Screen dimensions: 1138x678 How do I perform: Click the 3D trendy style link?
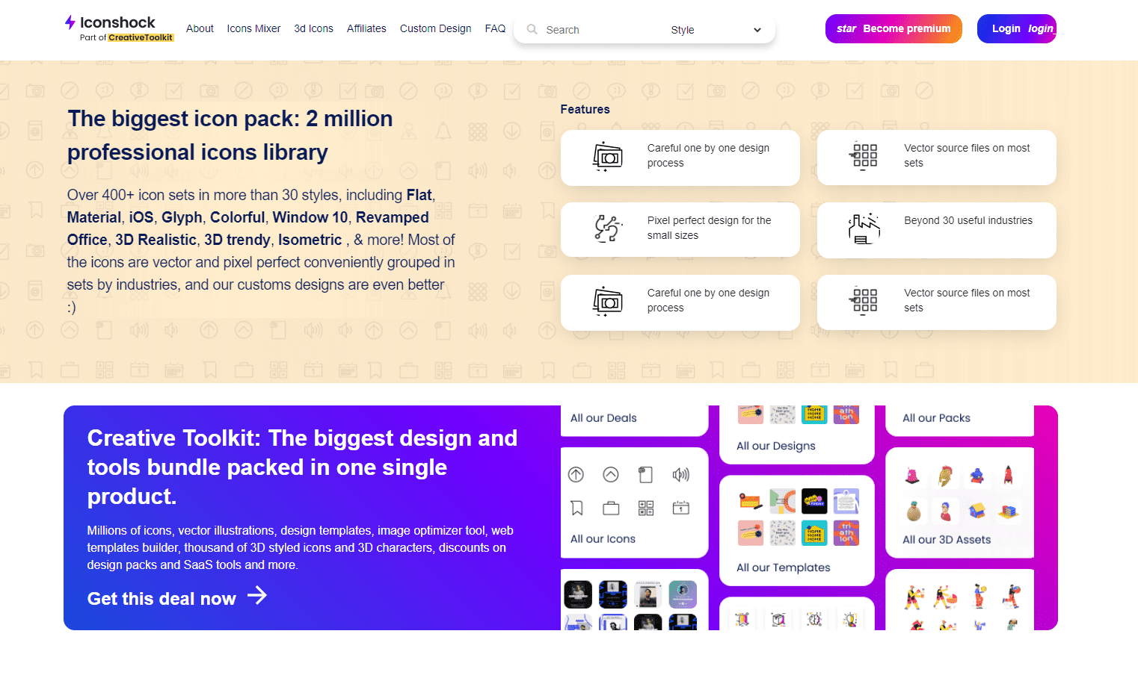(x=237, y=240)
